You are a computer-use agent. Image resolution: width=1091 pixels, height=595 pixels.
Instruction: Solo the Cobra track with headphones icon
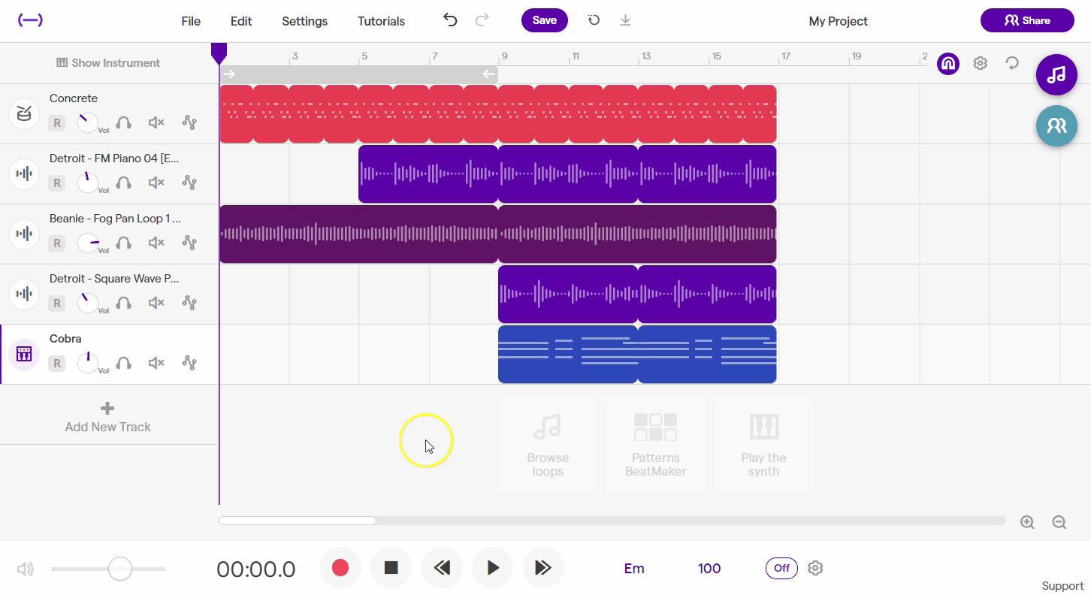click(x=123, y=363)
